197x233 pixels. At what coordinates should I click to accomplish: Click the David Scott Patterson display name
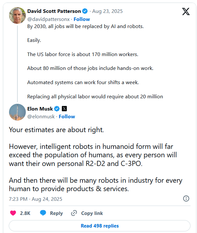54,11
